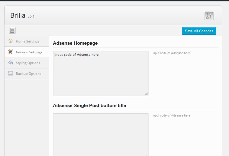
Task: Click into Adsense Single Post bottom title textarea
Action: coord(100,134)
